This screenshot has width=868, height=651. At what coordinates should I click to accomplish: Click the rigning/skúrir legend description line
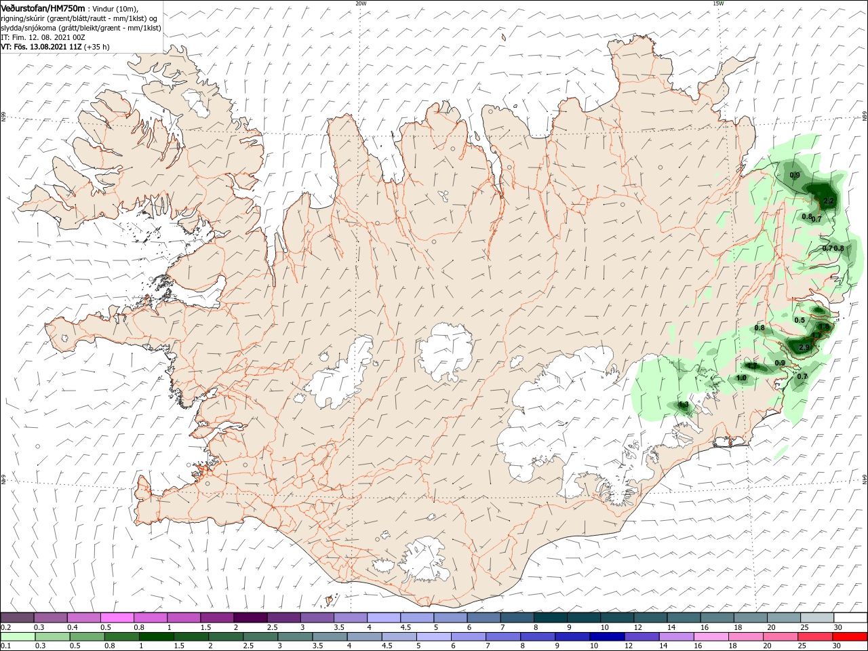(79, 18)
